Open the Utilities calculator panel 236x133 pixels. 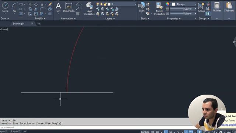pyautogui.click(x=217, y=7)
